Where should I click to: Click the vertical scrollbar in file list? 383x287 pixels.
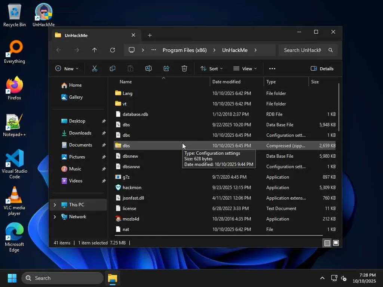coord(339,107)
